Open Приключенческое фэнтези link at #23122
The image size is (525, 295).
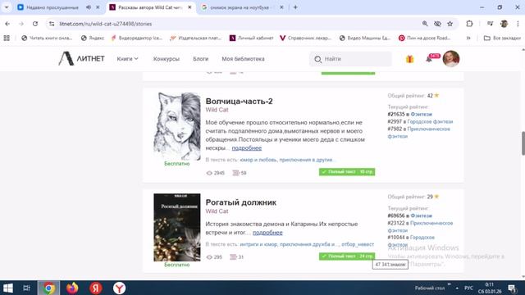click(420, 226)
